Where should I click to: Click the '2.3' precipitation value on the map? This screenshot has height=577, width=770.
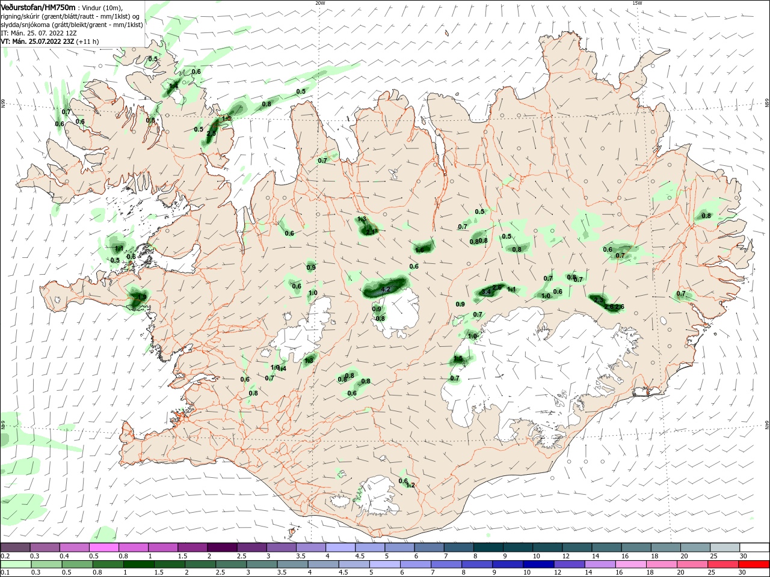(599, 299)
